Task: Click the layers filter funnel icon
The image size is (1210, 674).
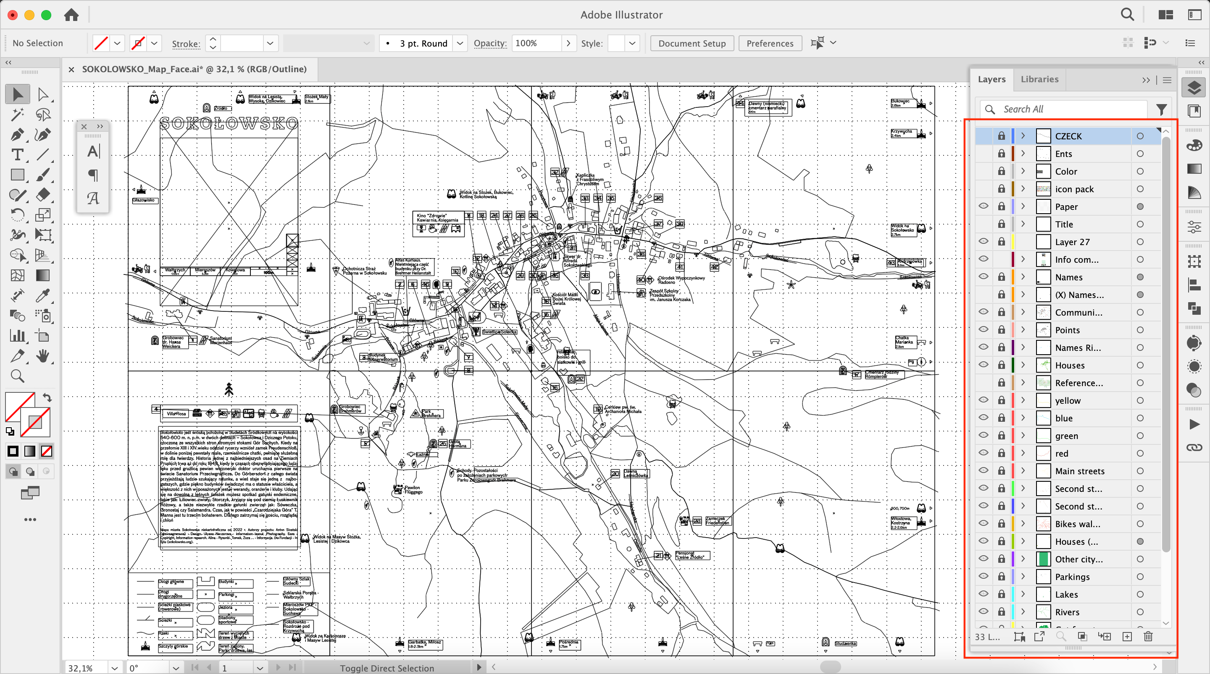Action: [1161, 110]
